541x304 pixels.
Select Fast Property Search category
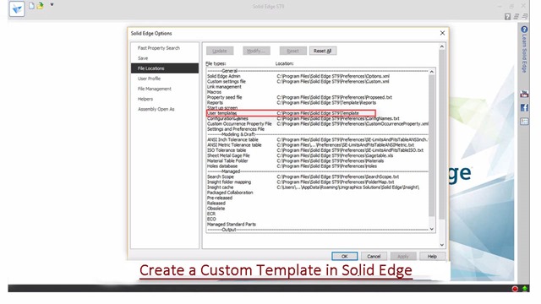click(x=165, y=48)
